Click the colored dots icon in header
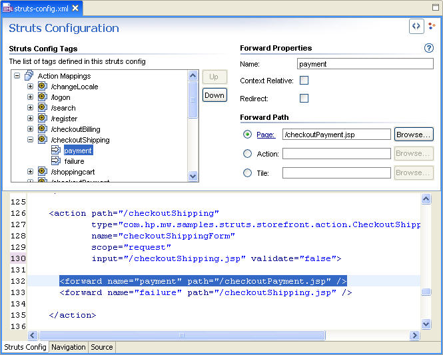 tap(432, 26)
